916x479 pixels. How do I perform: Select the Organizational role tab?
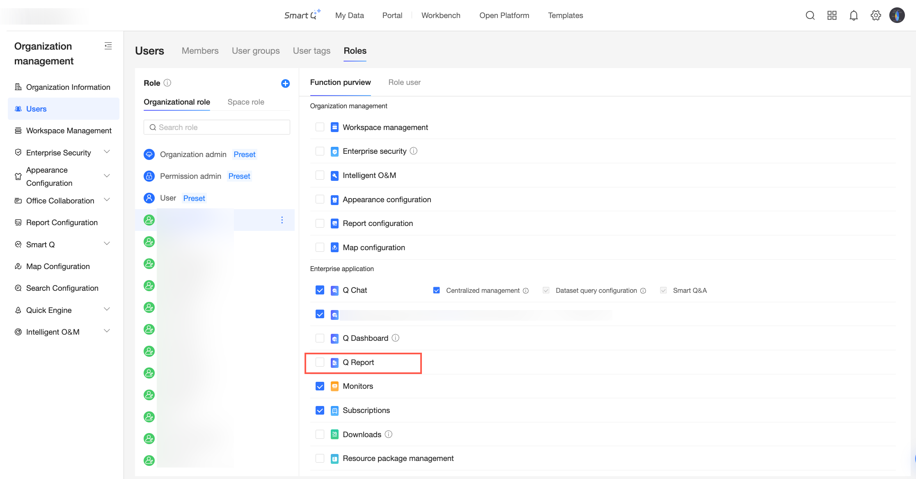177,102
